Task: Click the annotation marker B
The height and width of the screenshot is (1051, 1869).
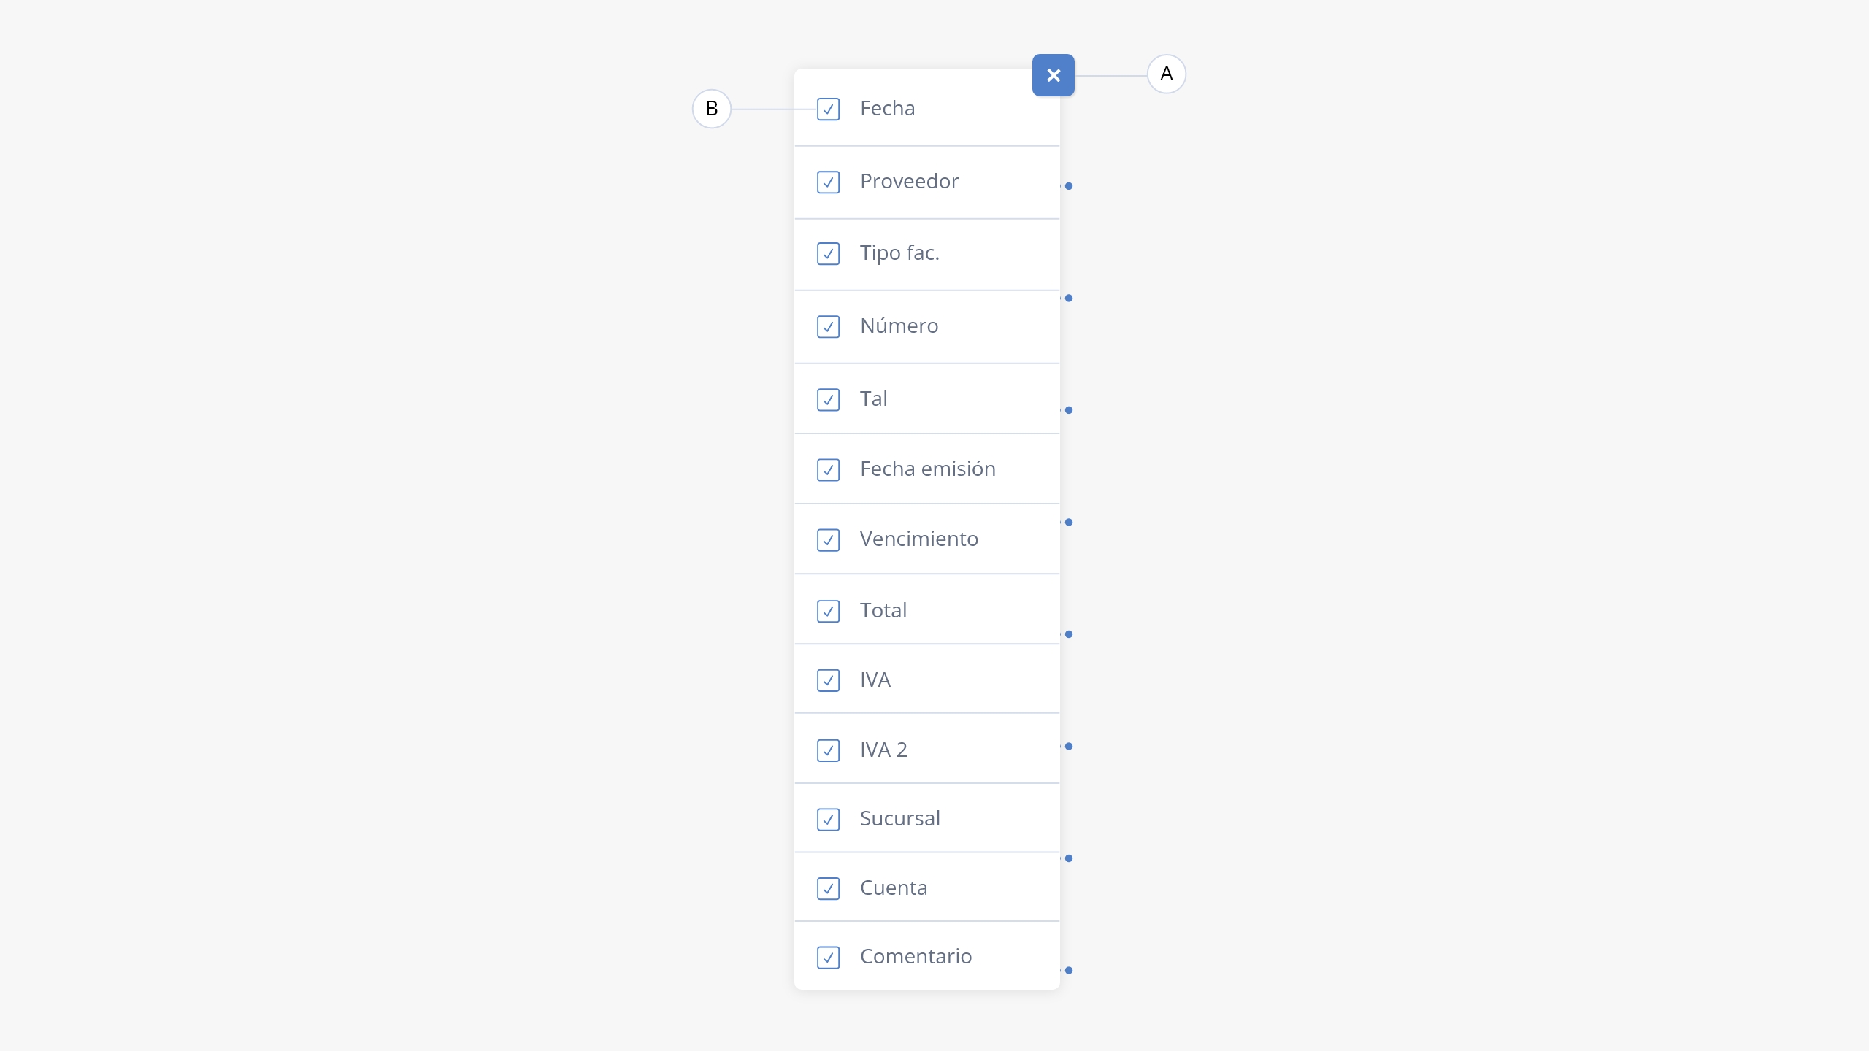Action: (711, 109)
